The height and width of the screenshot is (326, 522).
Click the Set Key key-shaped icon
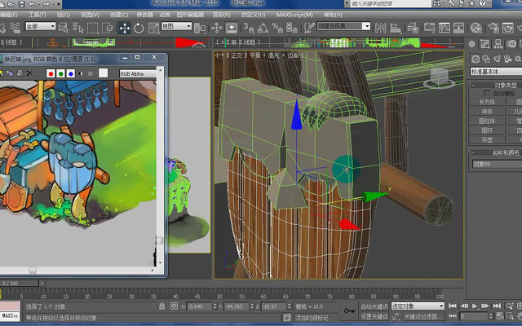(349, 311)
